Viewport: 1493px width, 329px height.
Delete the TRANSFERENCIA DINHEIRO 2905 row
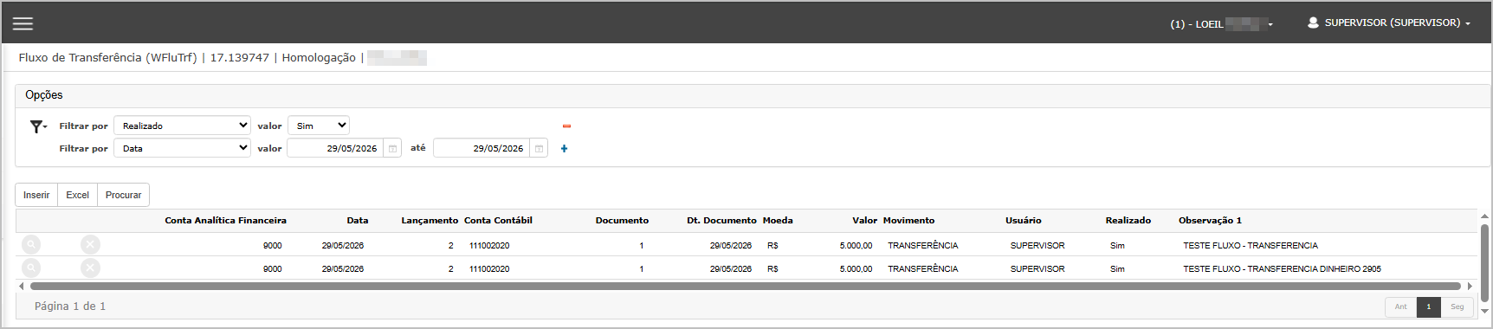(90, 268)
